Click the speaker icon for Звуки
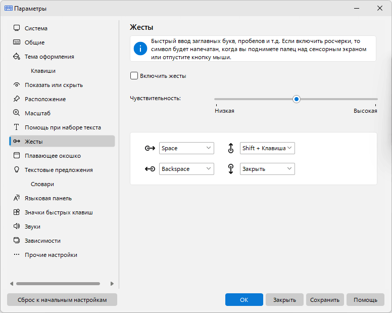The image size is (392, 313). point(17,226)
